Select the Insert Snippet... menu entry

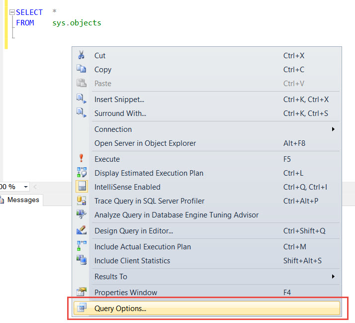(206, 99)
